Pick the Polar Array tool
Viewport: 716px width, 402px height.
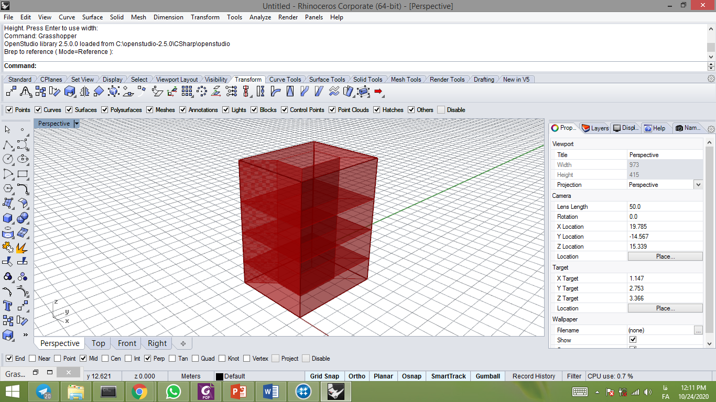tap(202, 92)
